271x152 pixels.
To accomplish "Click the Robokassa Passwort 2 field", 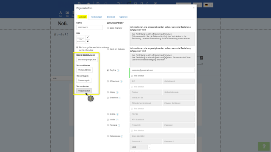I will (179, 141).
